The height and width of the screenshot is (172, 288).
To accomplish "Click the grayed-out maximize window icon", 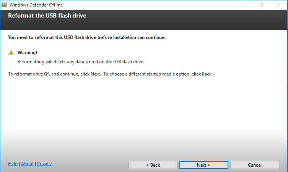I will point(261,5).
